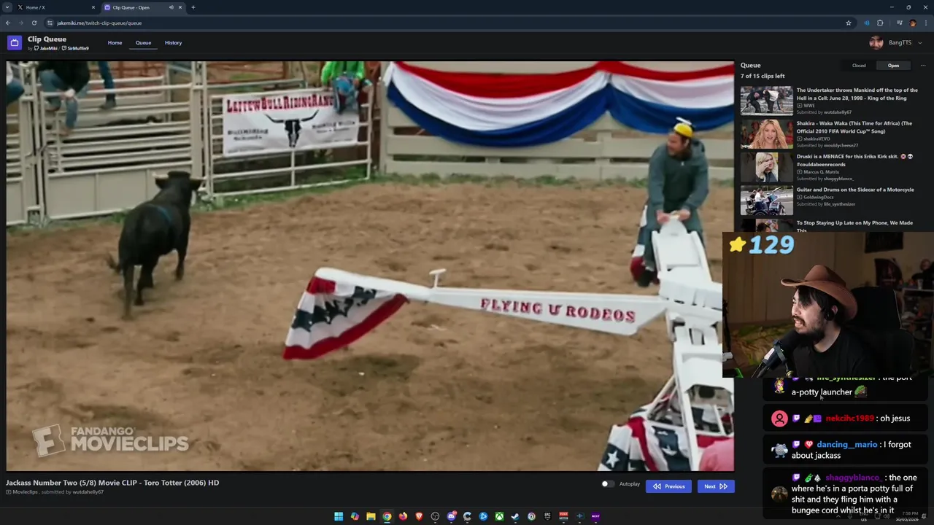Open the SirMuffin9 Twitch link

[x=75, y=49]
